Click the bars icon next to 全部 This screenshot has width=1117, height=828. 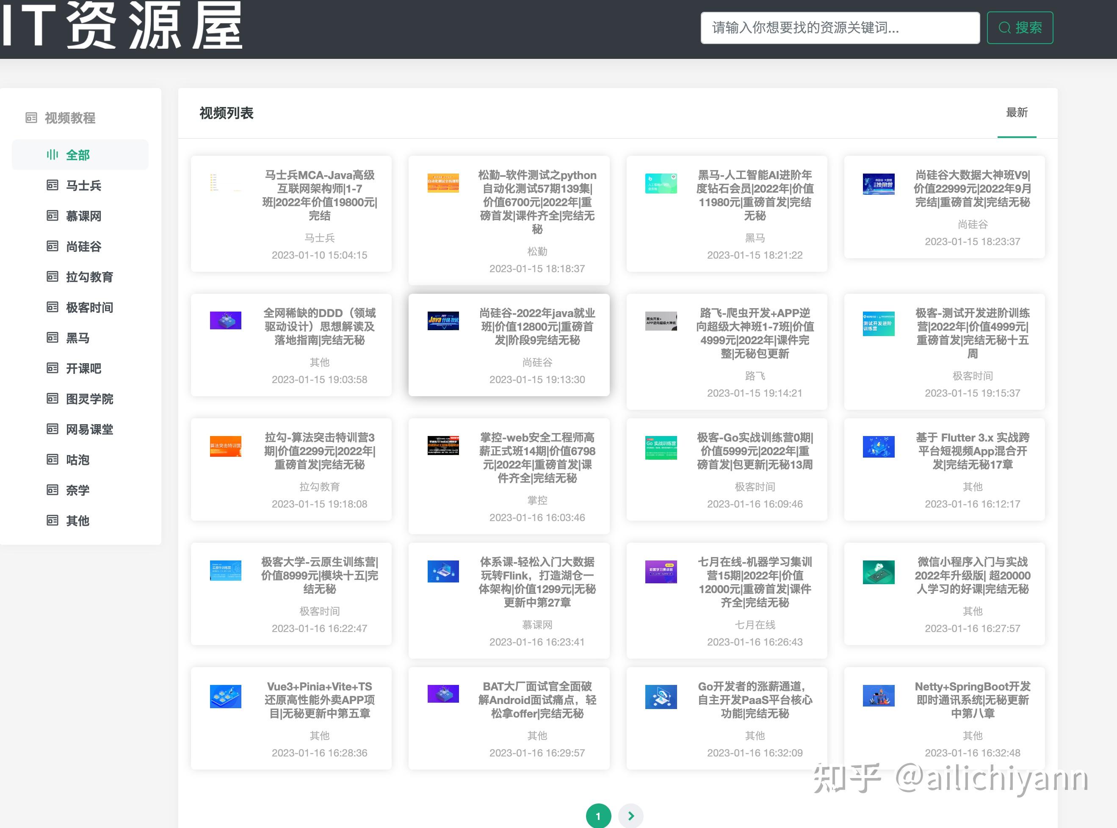pyautogui.click(x=52, y=155)
